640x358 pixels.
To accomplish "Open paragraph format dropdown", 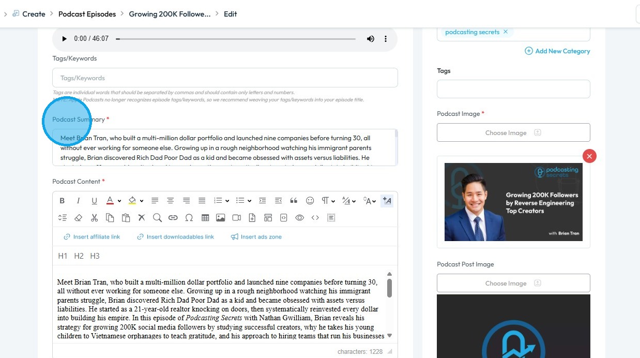I will (328, 201).
